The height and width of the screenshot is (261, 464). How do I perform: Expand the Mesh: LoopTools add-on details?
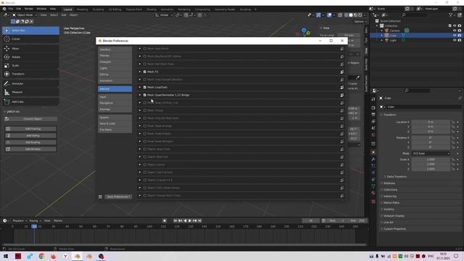click(x=140, y=87)
